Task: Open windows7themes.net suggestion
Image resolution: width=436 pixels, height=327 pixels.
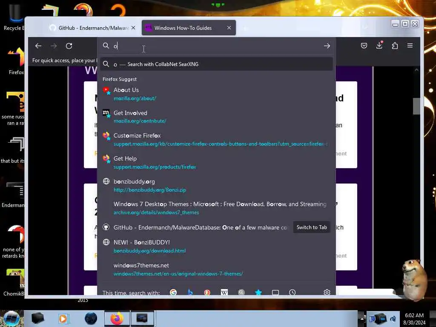Action: coord(217,270)
